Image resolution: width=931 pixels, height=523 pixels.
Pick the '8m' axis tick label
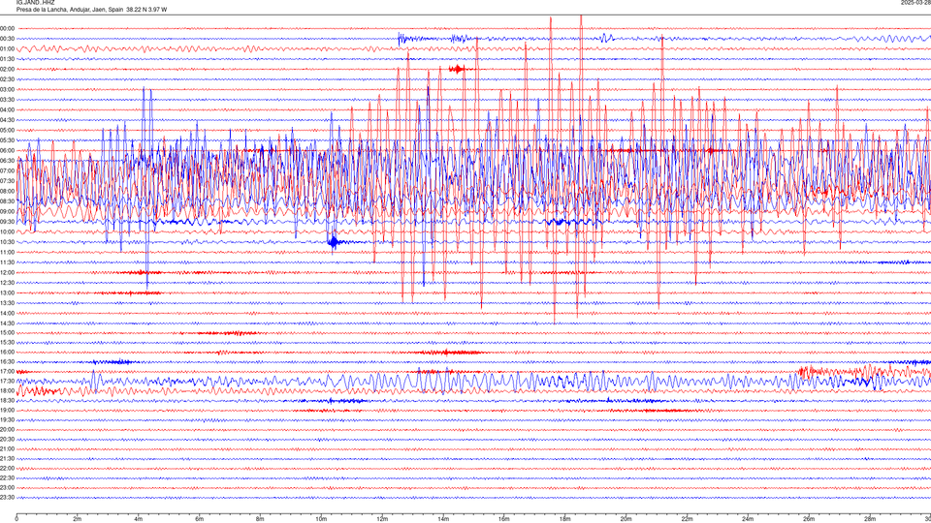point(260,519)
